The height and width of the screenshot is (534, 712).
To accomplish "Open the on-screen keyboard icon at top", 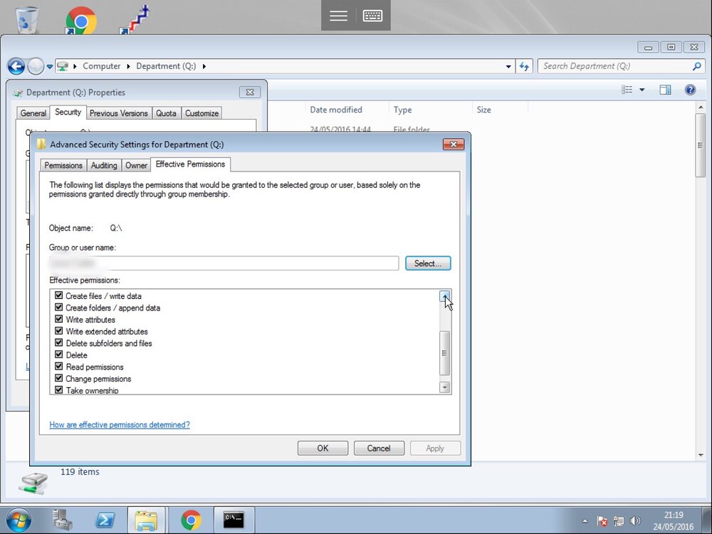I will pyautogui.click(x=373, y=16).
